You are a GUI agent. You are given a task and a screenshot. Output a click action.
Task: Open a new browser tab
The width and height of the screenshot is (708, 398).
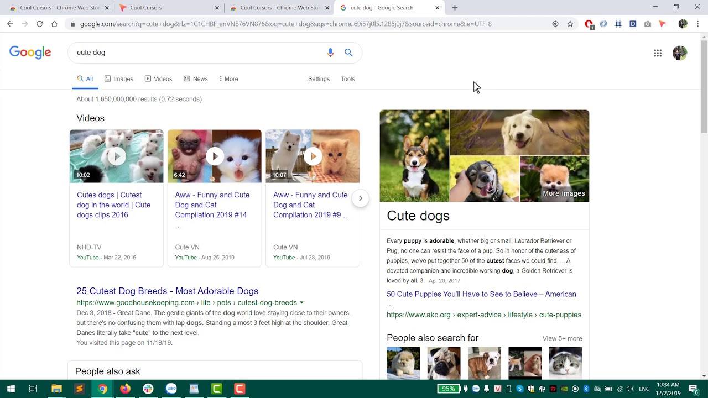(x=455, y=8)
